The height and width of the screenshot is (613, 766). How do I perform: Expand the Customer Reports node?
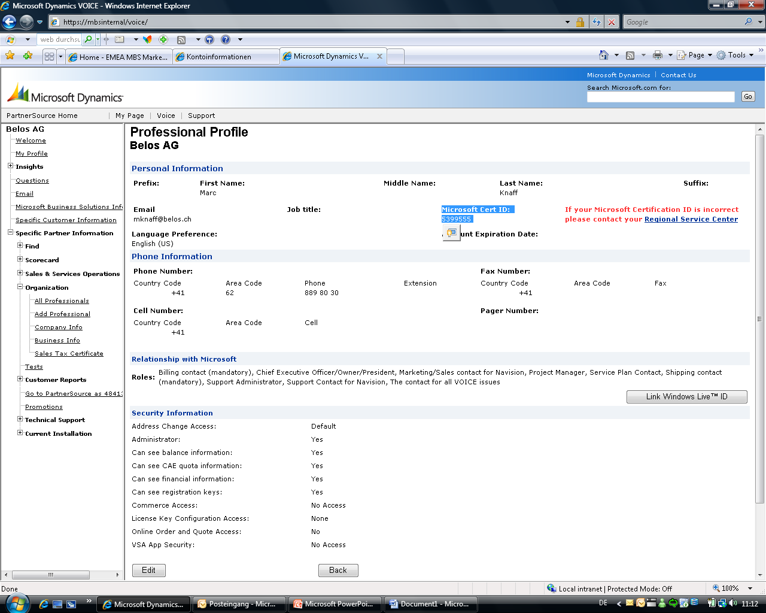coord(20,379)
